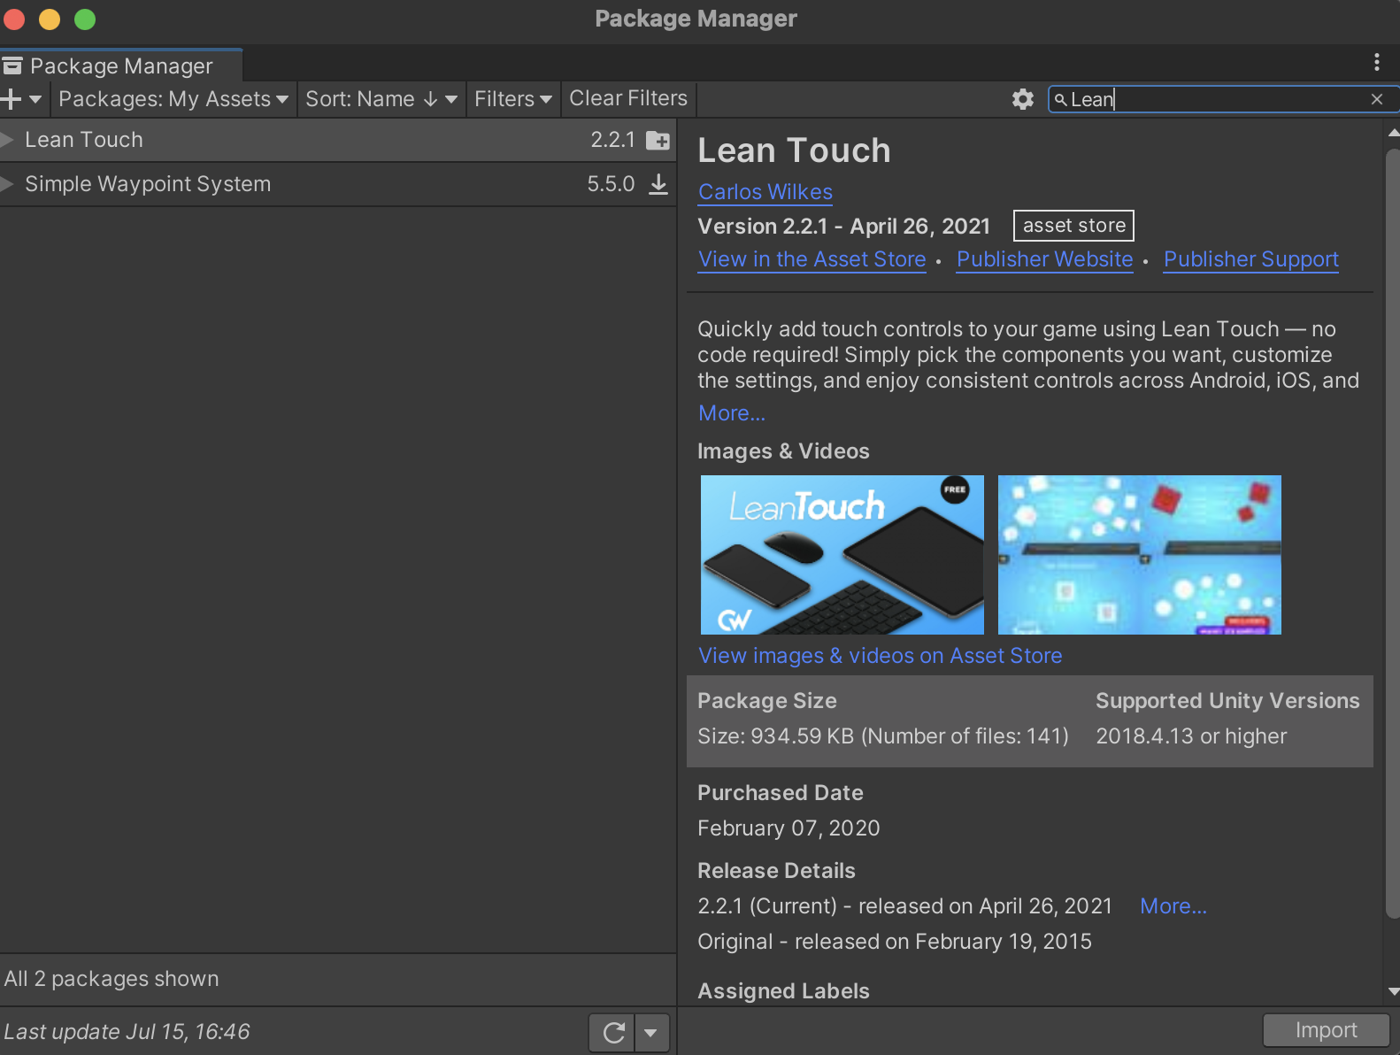The width and height of the screenshot is (1400, 1055).
Task: Click the Package Manager tab icon
Action: (x=12, y=65)
